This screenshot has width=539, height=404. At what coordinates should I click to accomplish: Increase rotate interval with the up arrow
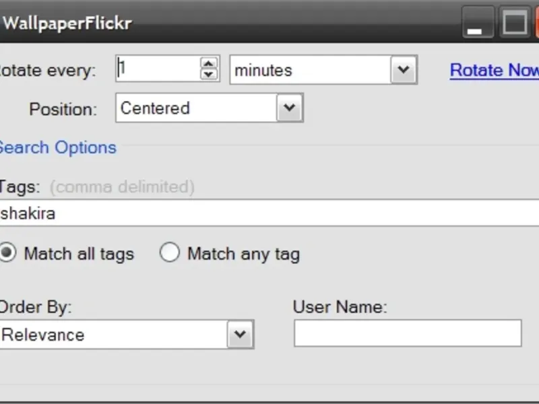[x=210, y=63]
